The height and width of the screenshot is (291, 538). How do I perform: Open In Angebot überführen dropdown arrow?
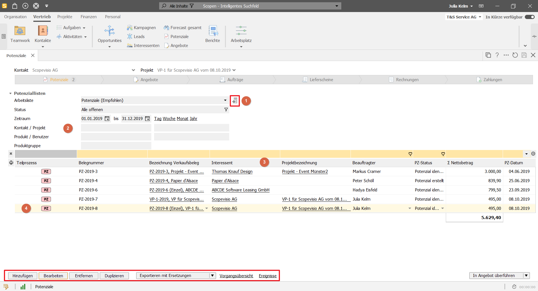527,276
